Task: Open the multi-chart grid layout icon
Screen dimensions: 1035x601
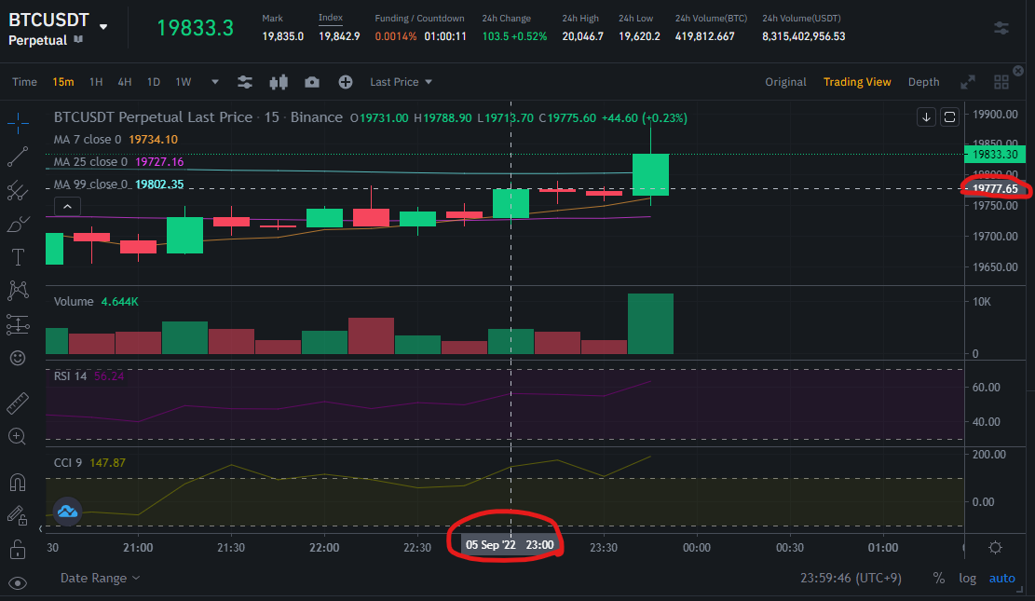Action: [1001, 82]
